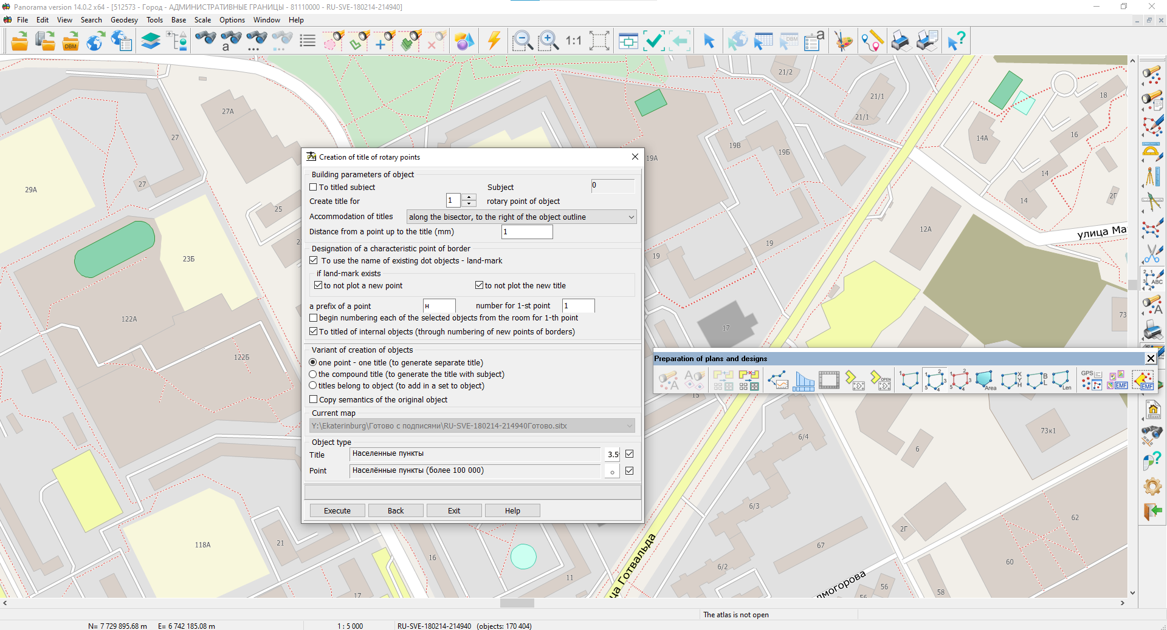Click the map layers stack icon
This screenshot has width=1167, height=630.
coord(150,41)
